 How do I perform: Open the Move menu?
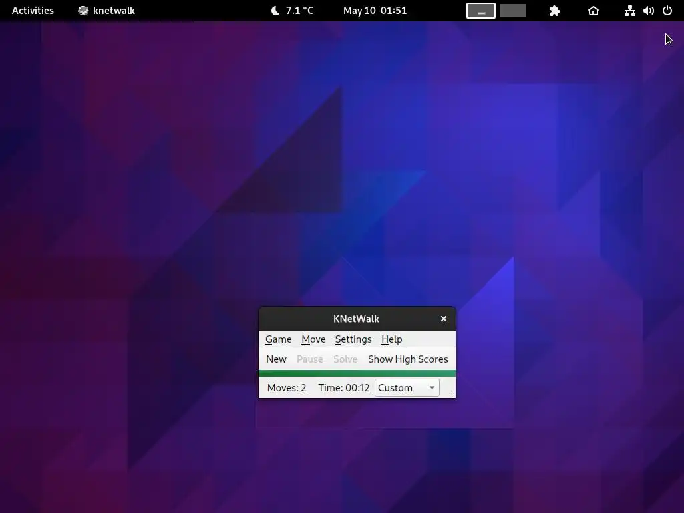pos(313,339)
